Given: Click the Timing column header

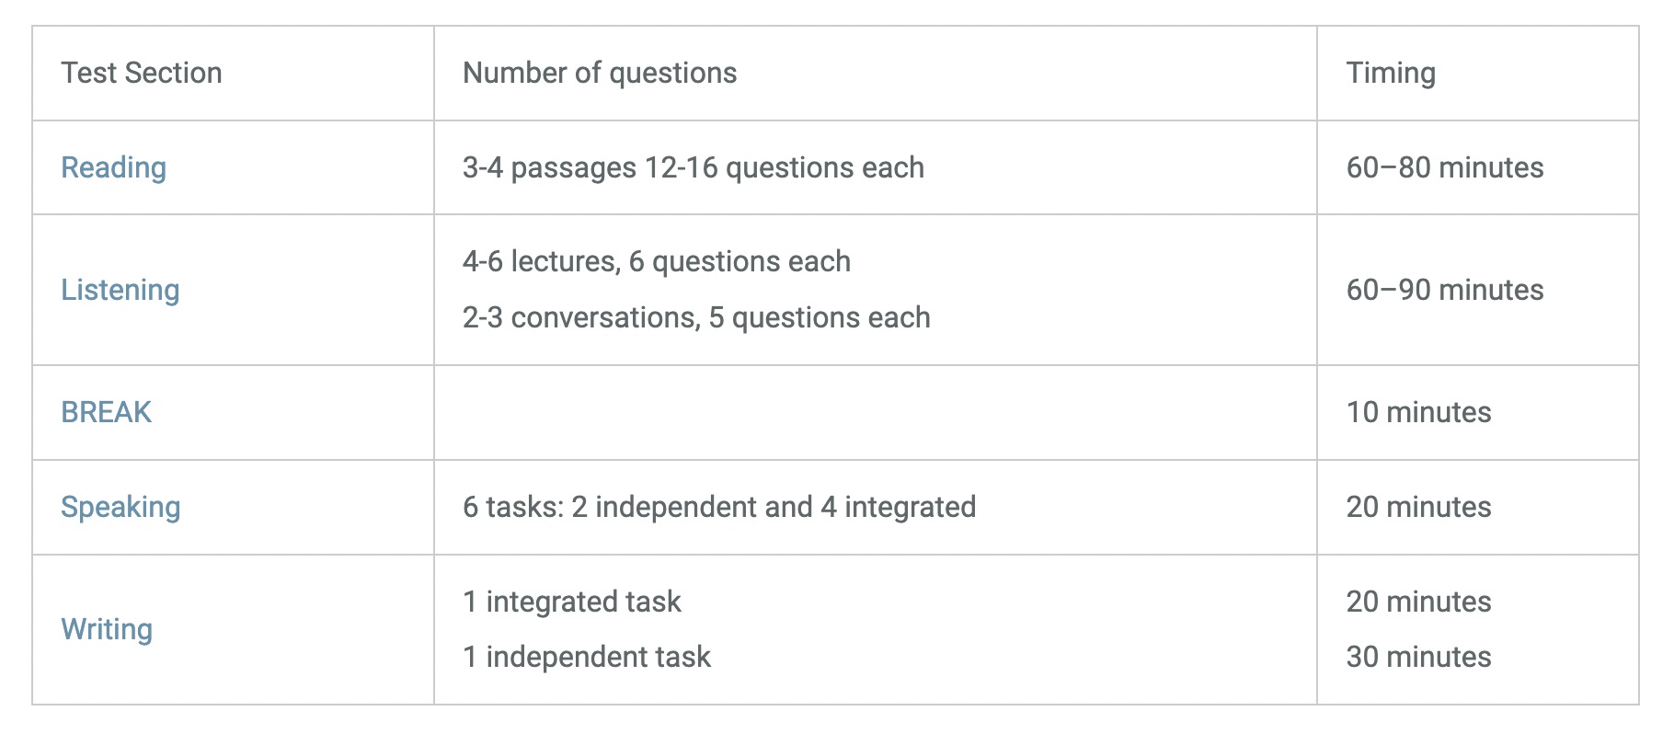Looking at the screenshot, I should pyautogui.click(x=1390, y=73).
